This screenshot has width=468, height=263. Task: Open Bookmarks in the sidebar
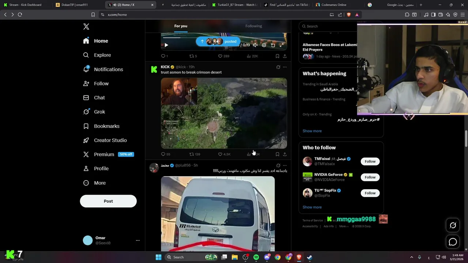click(x=102, y=126)
